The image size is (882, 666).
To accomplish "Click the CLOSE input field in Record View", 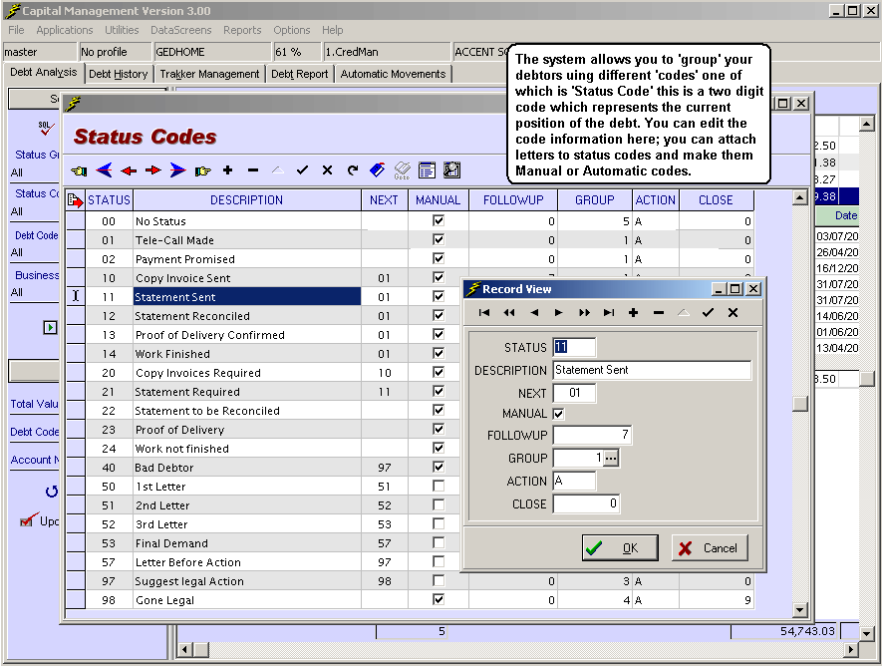I will pyautogui.click(x=587, y=503).
